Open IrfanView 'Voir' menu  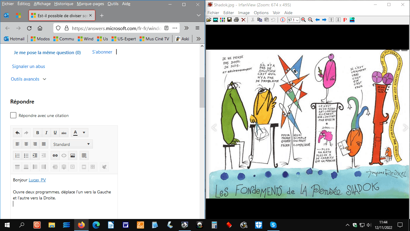click(x=276, y=13)
